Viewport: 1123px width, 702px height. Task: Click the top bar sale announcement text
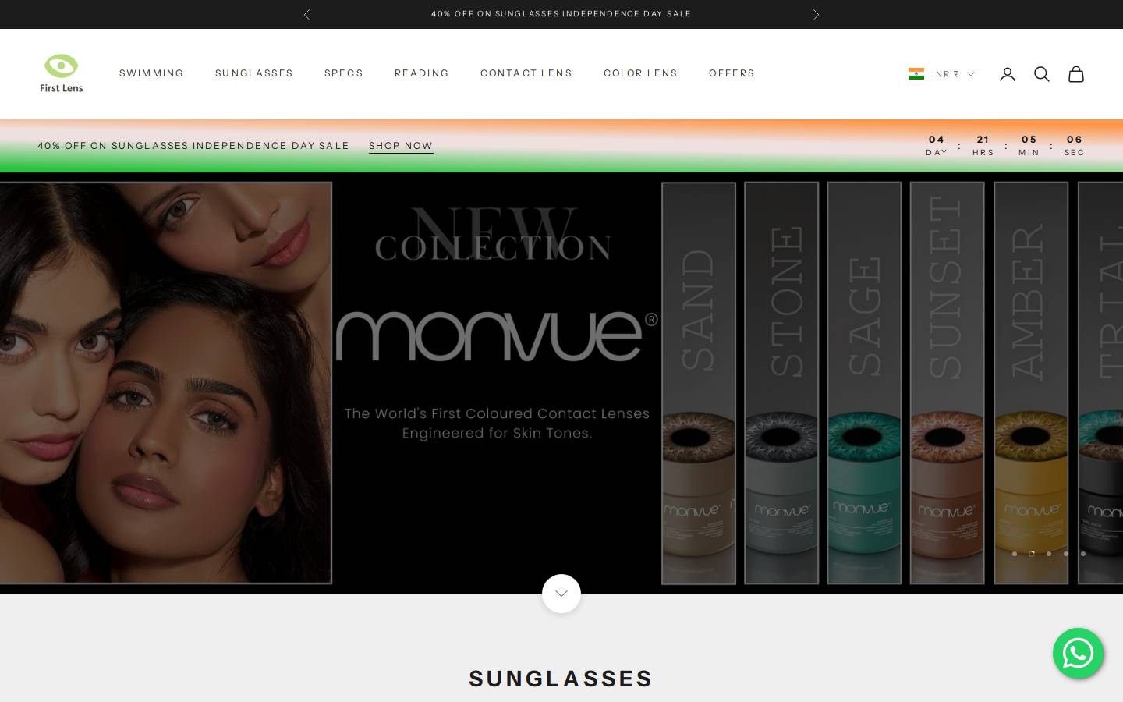(561, 14)
